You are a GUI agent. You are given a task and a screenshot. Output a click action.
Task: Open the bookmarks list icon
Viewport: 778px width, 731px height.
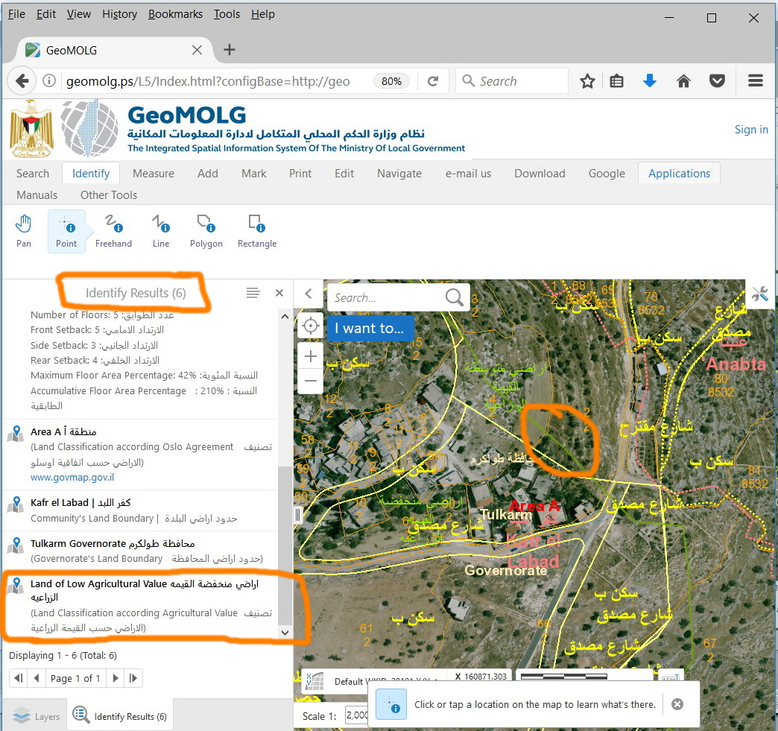point(617,81)
